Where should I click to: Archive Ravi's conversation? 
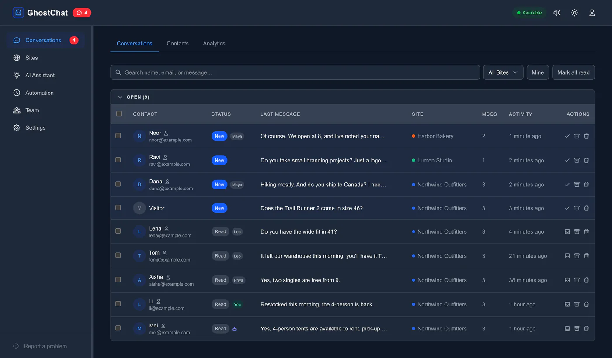[577, 160]
